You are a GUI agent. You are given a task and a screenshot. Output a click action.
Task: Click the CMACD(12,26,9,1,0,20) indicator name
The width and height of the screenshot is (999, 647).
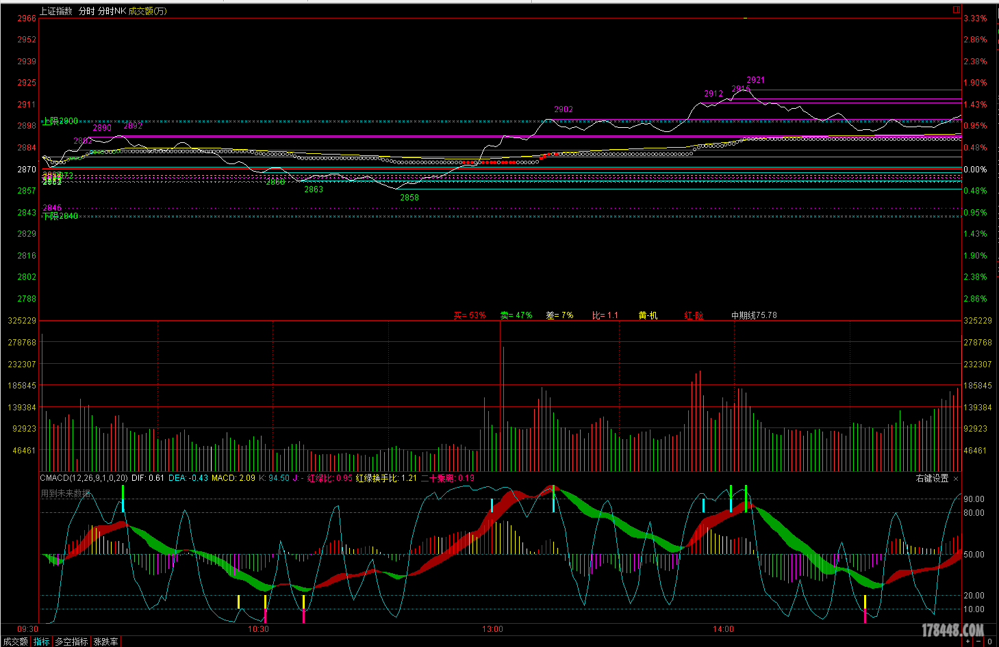[x=84, y=478]
